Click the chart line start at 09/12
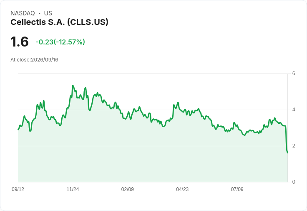This screenshot has height=211, width=307. coord(18,130)
